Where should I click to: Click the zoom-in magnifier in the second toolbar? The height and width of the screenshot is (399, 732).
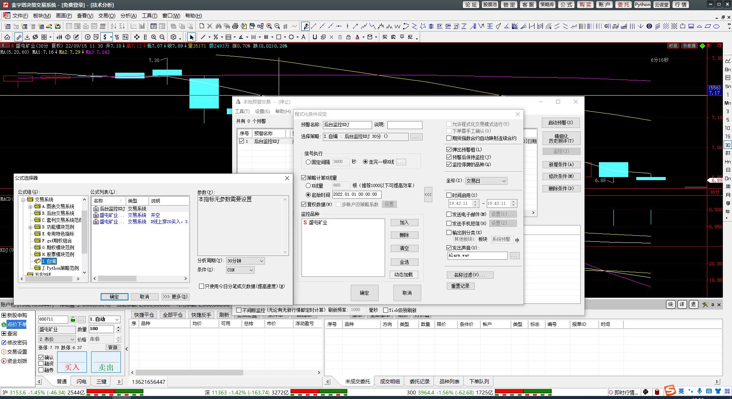154,37
